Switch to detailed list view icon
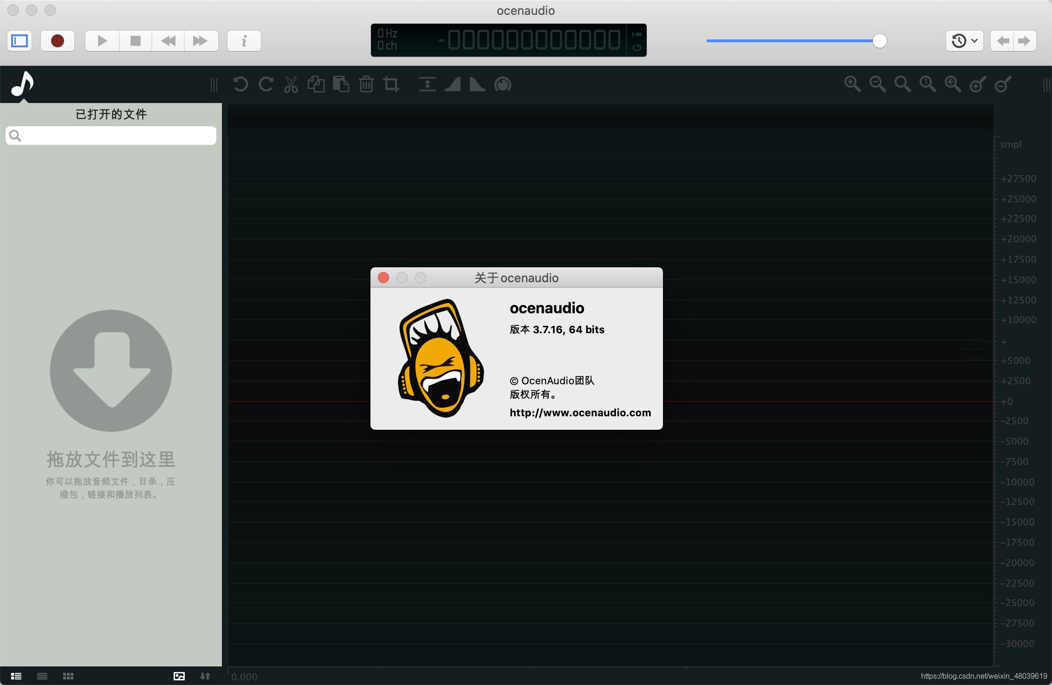The width and height of the screenshot is (1052, 685). tap(16, 676)
